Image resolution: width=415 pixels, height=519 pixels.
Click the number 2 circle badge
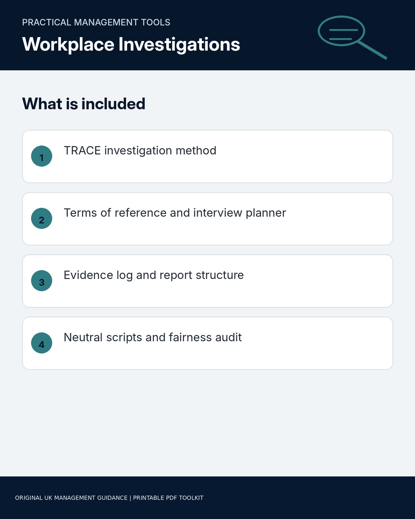pyautogui.click(x=41, y=218)
